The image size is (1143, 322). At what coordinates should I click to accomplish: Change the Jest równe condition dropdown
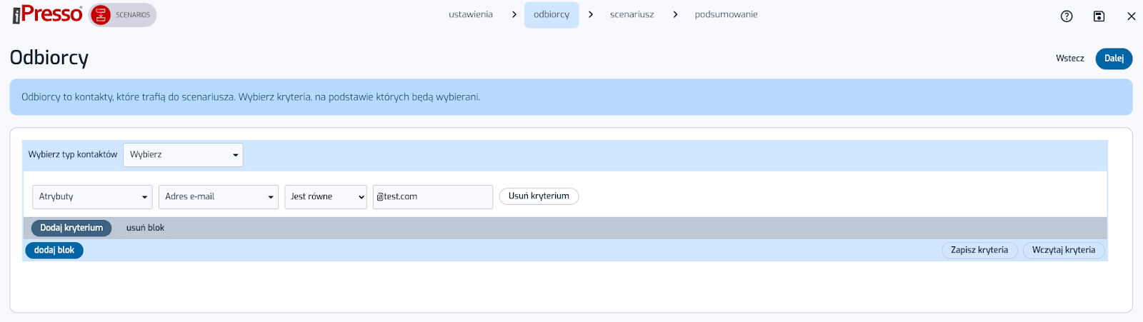tap(325, 197)
